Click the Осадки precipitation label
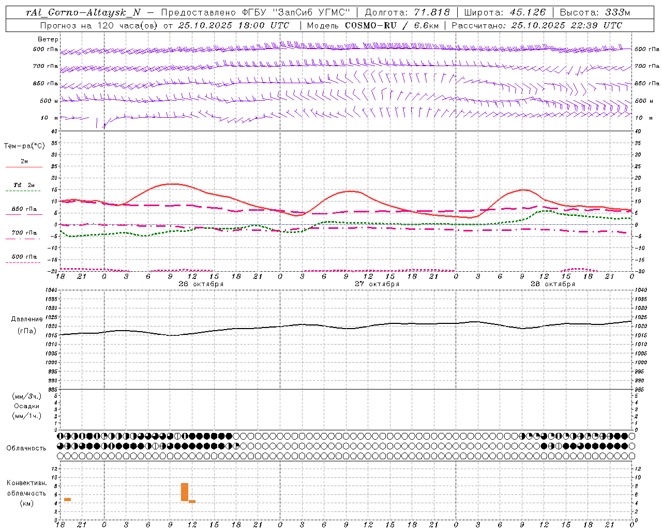 (x=27, y=406)
